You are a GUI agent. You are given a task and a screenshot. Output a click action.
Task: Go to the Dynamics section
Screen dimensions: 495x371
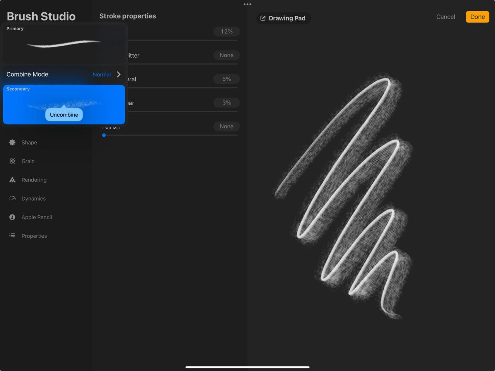tap(34, 198)
